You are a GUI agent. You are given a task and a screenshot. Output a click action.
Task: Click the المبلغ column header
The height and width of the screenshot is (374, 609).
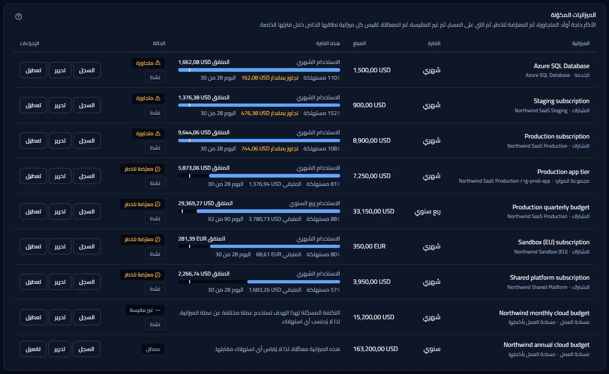[x=360, y=43]
